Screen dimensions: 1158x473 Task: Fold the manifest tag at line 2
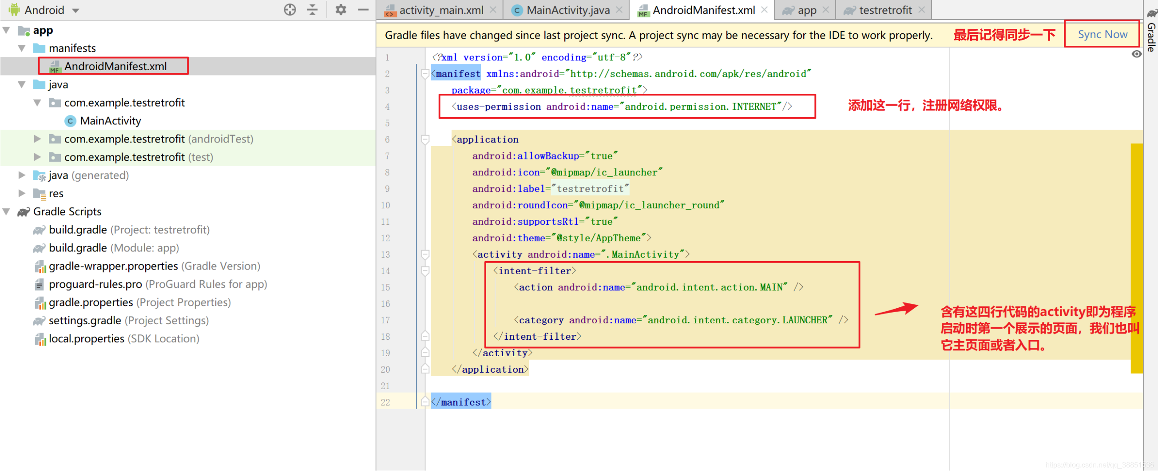425,74
